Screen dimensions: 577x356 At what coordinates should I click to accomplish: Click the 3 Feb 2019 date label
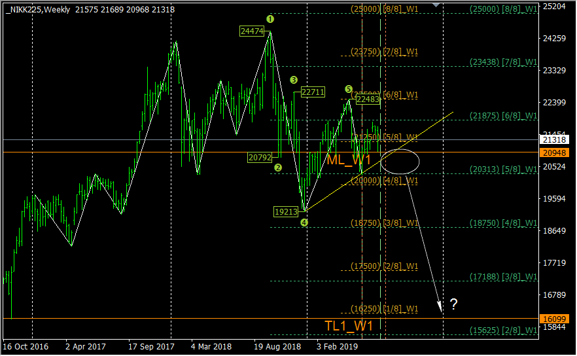coord(337,347)
